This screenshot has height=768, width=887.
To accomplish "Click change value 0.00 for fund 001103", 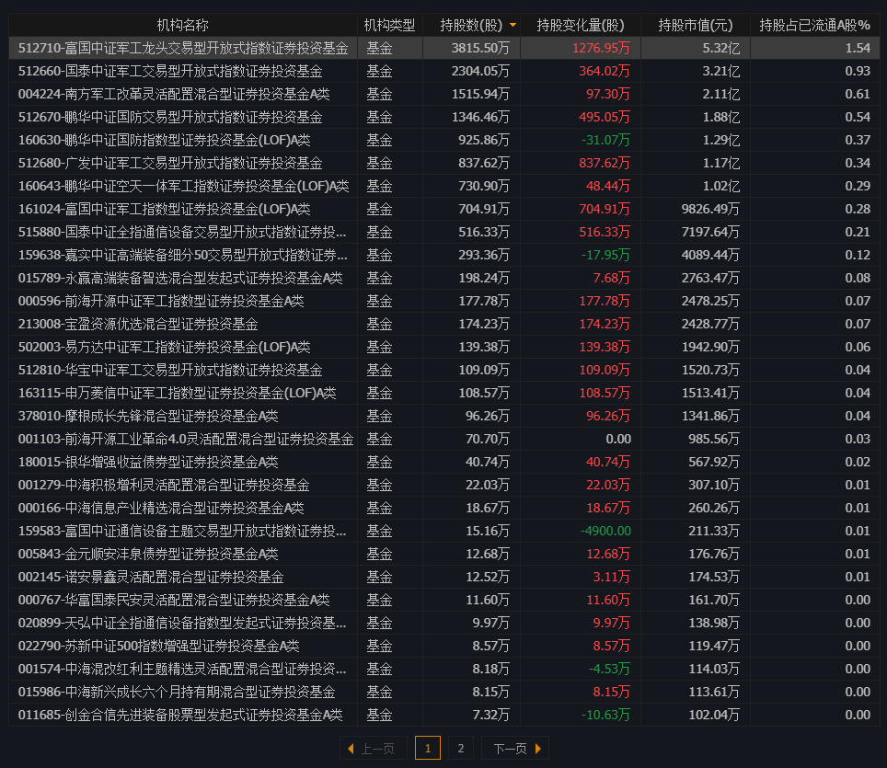I will coord(618,439).
